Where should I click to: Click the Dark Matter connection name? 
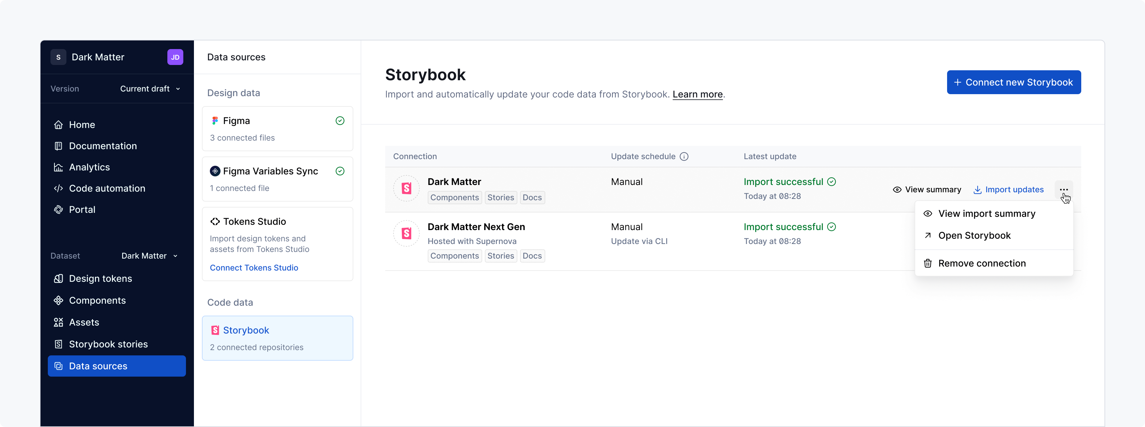454,182
